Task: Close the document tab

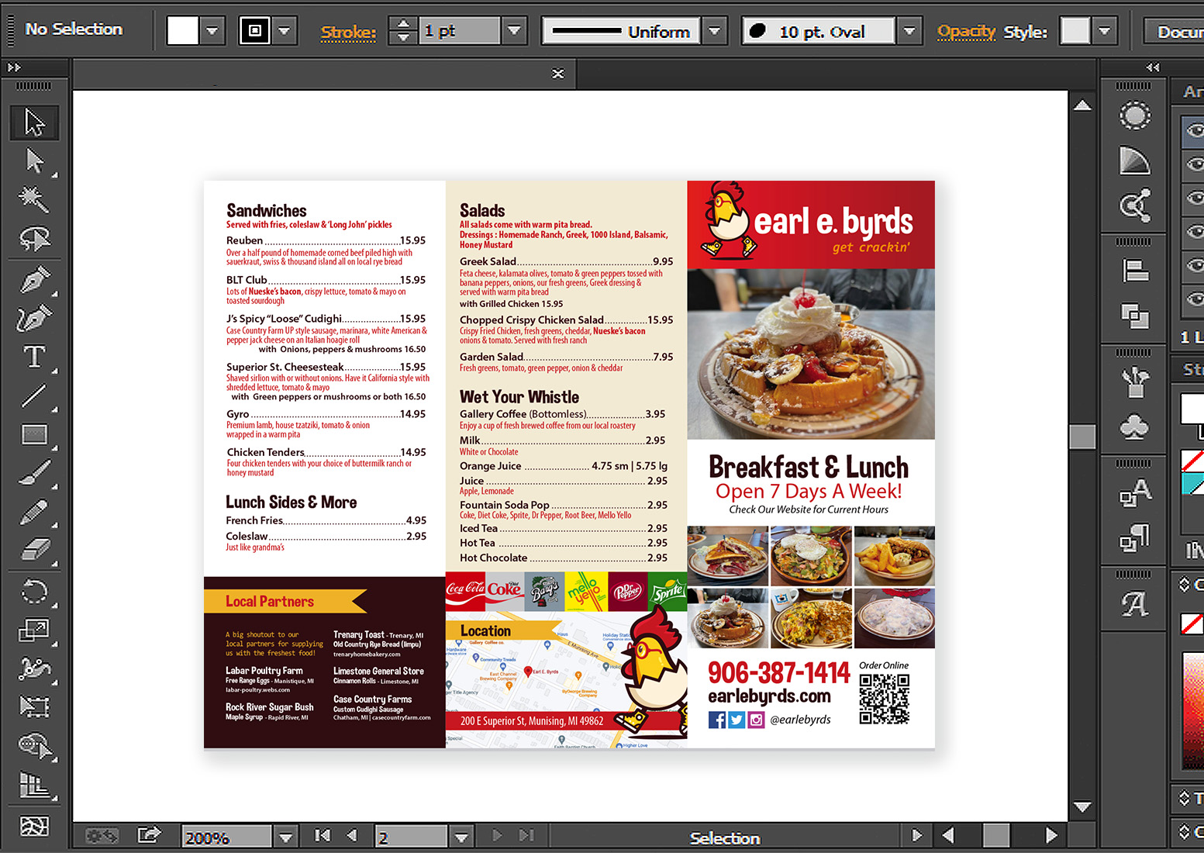Action: coord(557,74)
